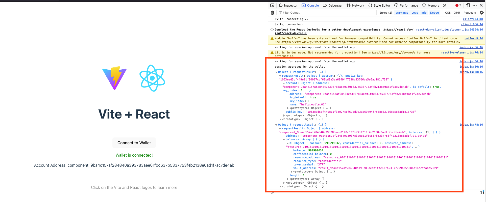Screen dimensions: 486x202
Task: Click the red error count badge
Action: pyautogui.click(x=458, y=5)
